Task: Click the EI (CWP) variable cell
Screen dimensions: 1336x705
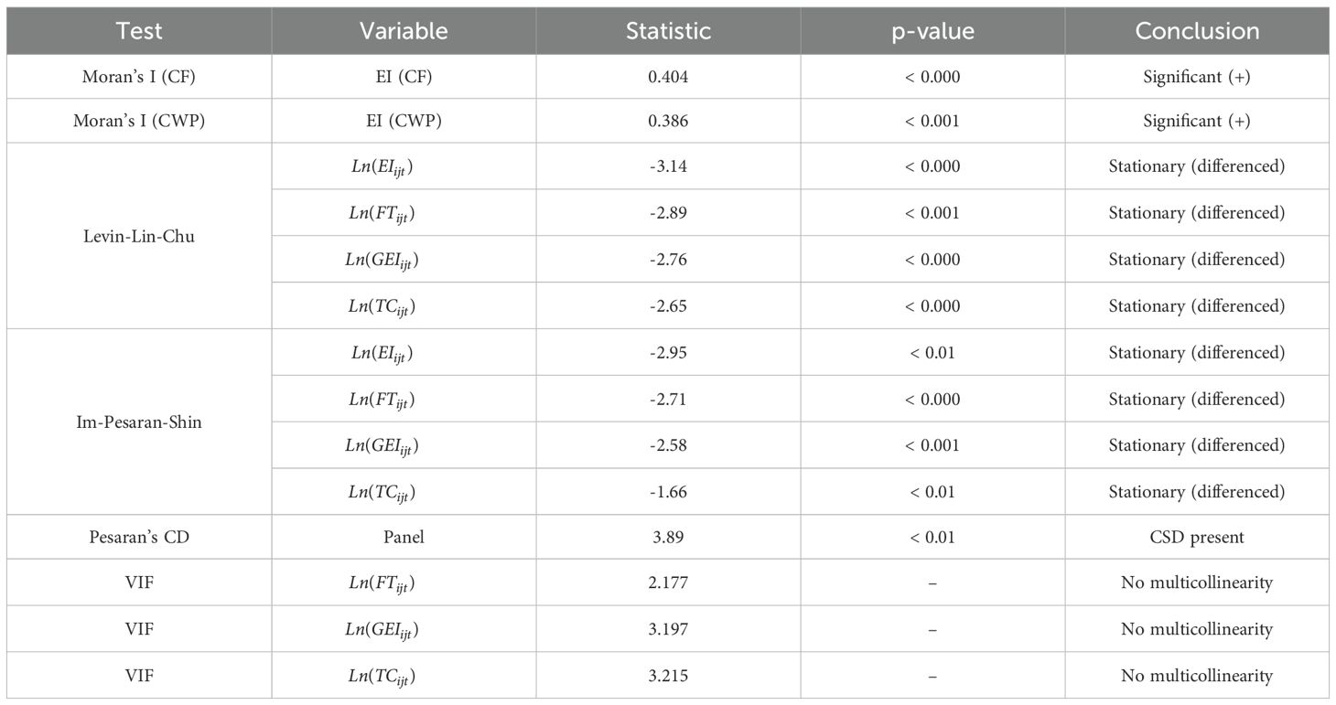Action: (x=404, y=121)
